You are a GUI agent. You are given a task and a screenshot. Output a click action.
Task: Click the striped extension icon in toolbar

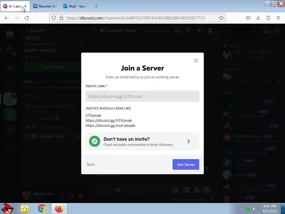click(x=268, y=18)
